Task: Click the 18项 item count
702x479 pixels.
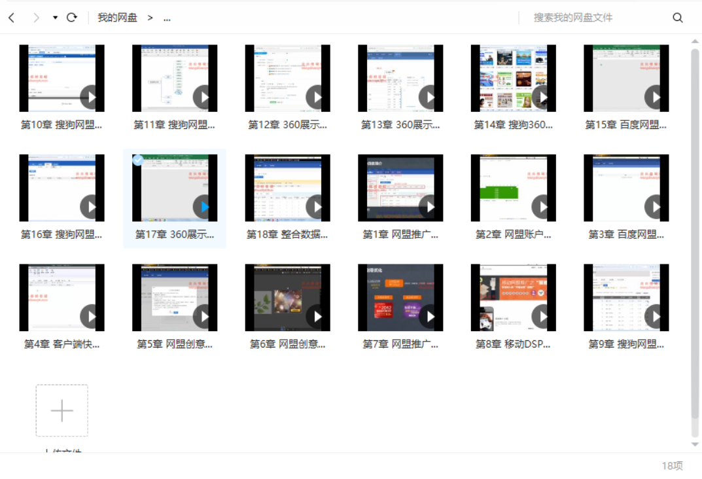Action: 673,465
